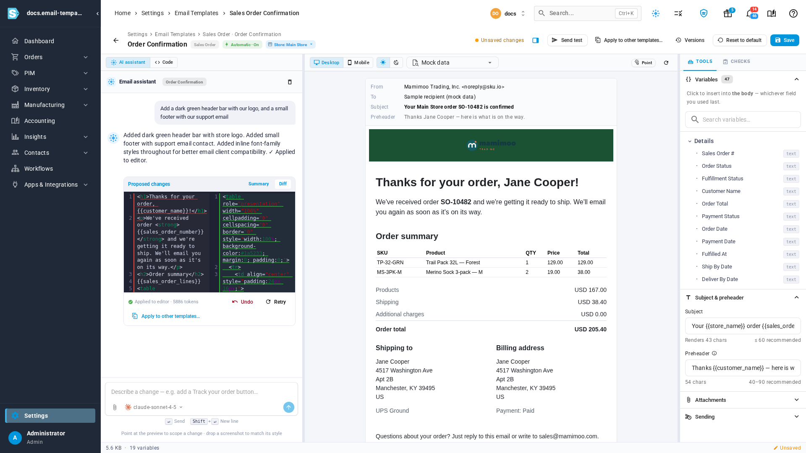The width and height of the screenshot is (806, 453).
Task: Open Insights in the sidebar
Action: tap(50, 137)
